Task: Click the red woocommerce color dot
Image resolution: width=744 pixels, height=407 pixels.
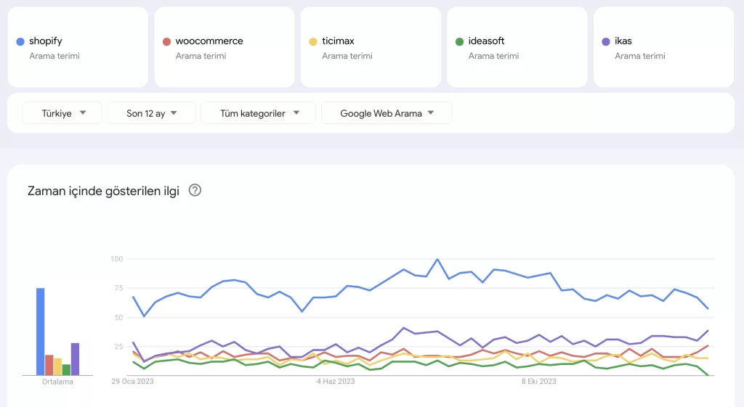Action: coord(166,41)
